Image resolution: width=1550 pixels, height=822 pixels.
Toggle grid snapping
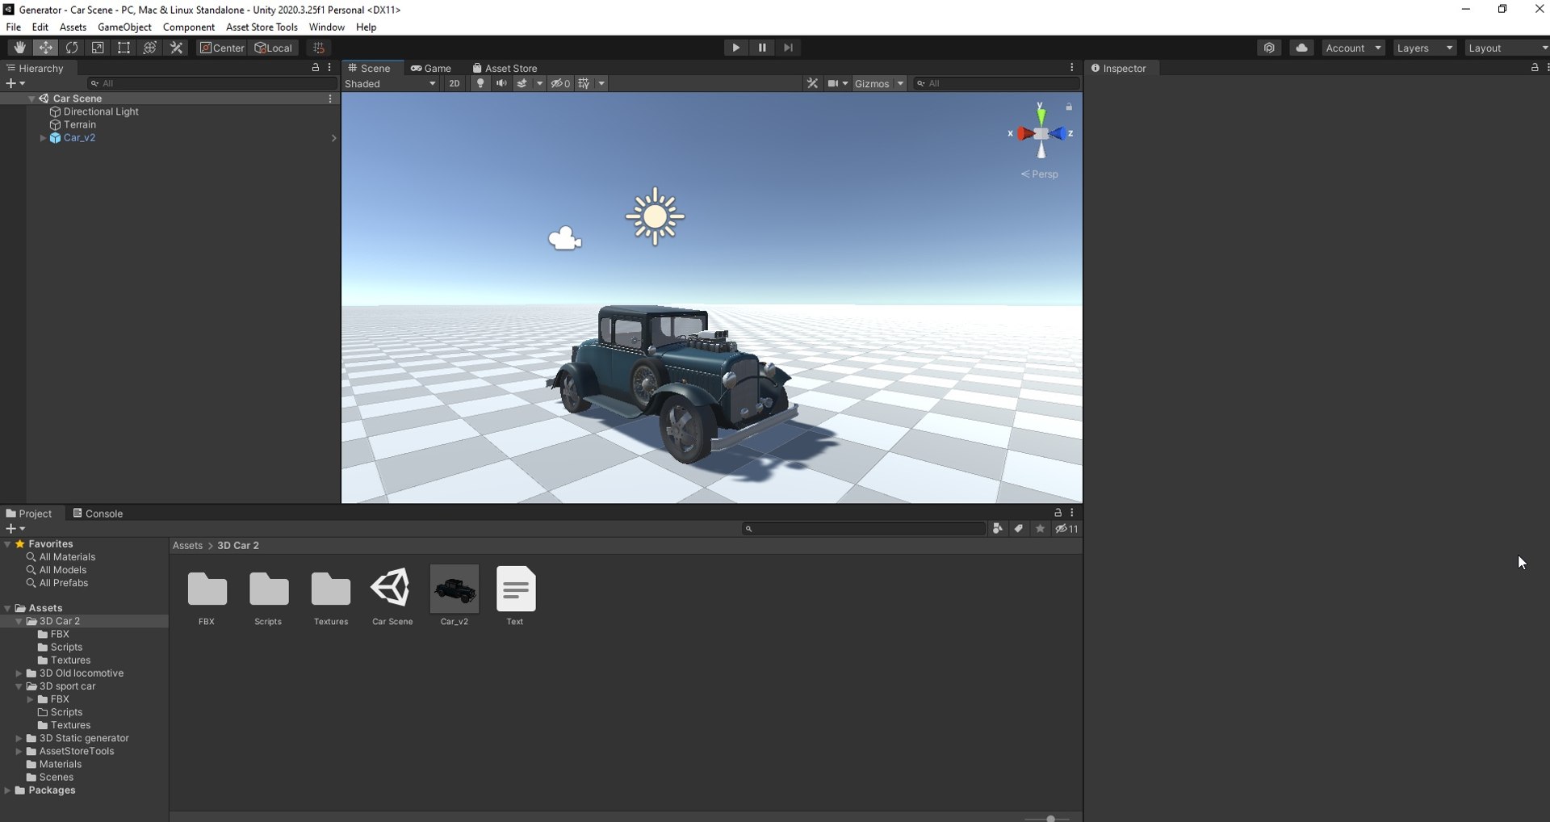tap(319, 48)
